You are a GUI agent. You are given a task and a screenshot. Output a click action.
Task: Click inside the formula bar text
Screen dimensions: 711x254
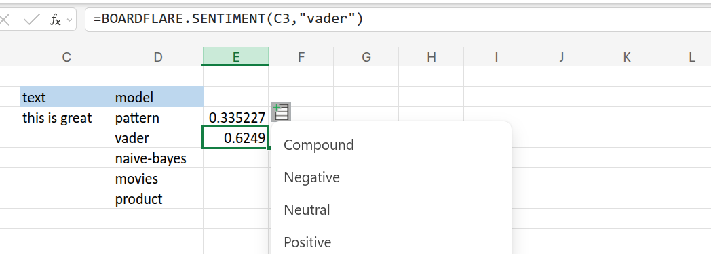(x=228, y=20)
